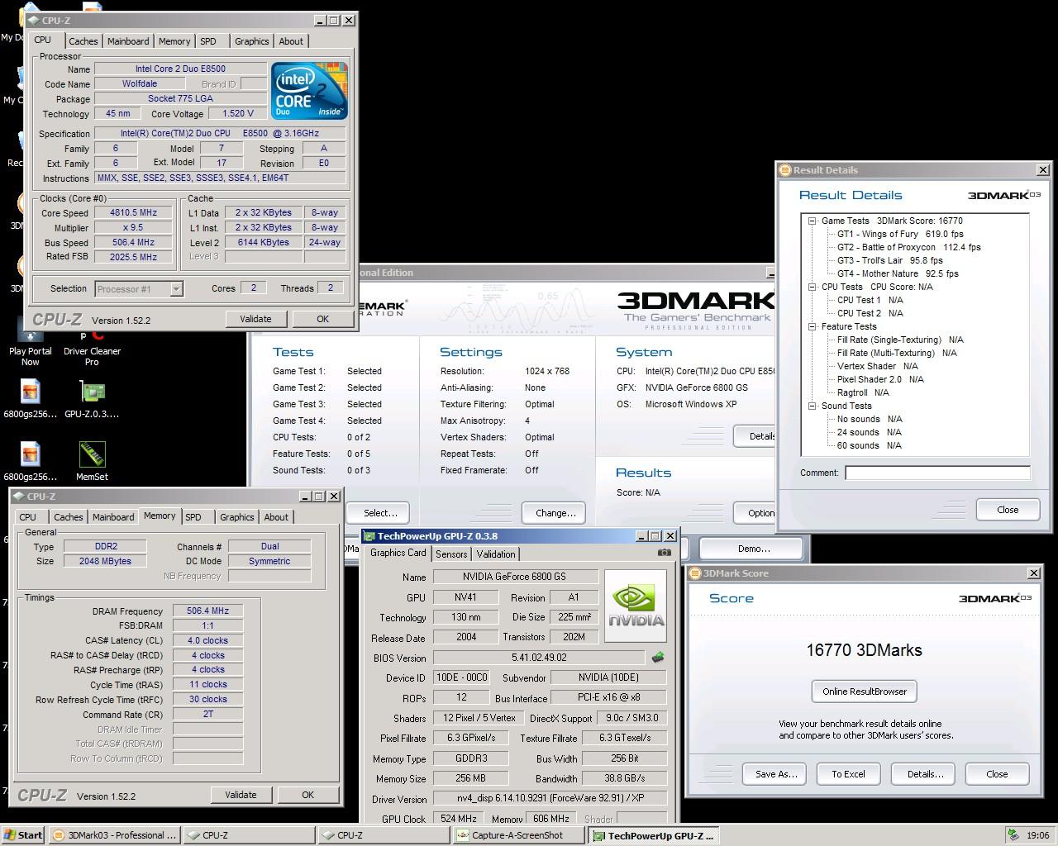1058x846 pixels.
Task: Select GT3 - Troll's Lair result
Action: [889, 260]
